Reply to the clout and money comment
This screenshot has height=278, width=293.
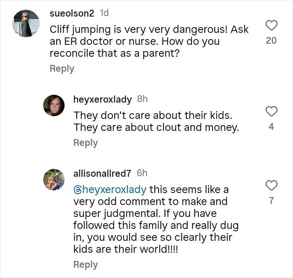(x=85, y=143)
